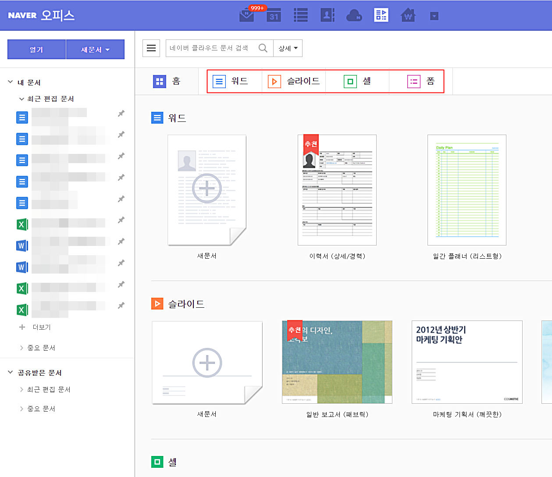Pin the first Excel document in the recent list
552x477 pixels.
121,220
